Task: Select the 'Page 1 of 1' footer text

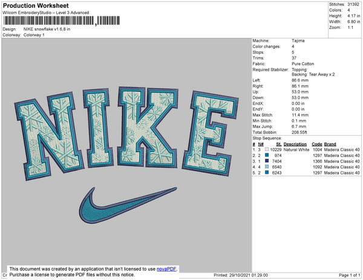Action: pyautogui.click(x=350, y=275)
